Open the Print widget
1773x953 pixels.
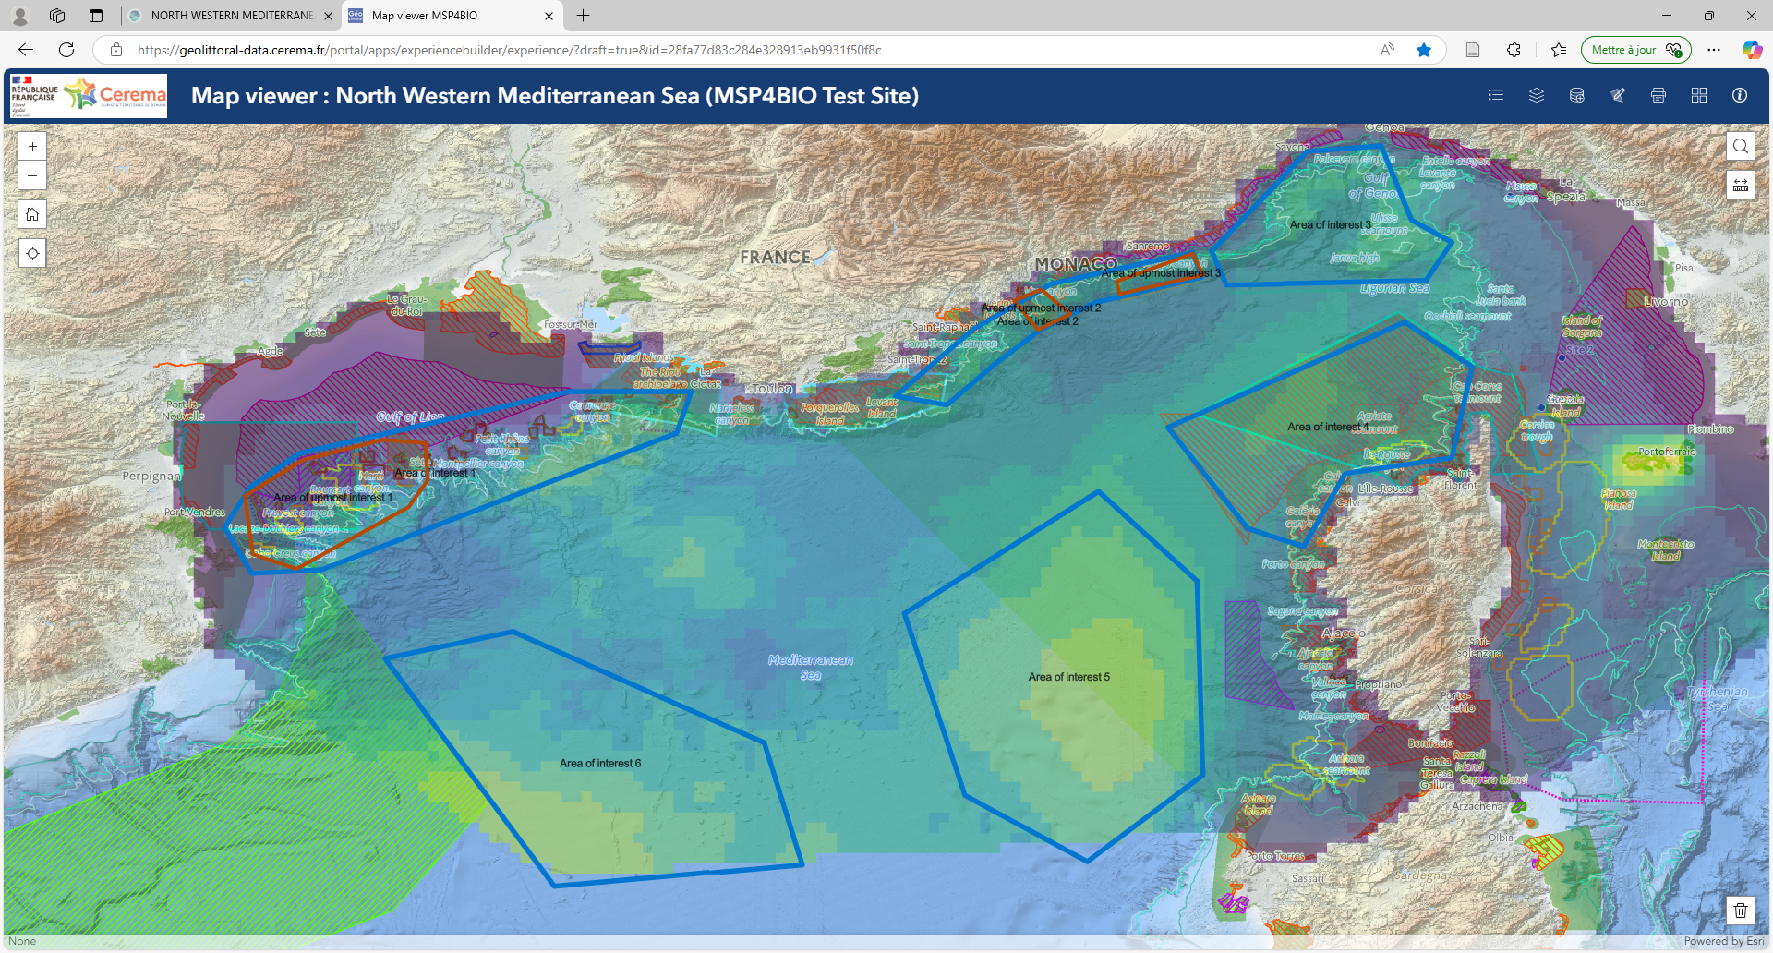tap(1658, 95)
